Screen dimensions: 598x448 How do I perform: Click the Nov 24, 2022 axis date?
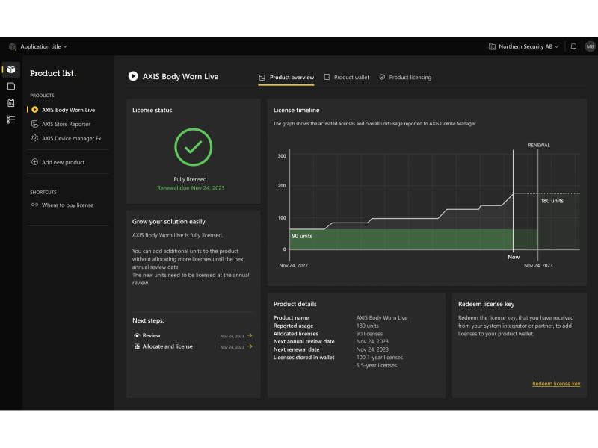pyautogui.click(x=293, y=266)
